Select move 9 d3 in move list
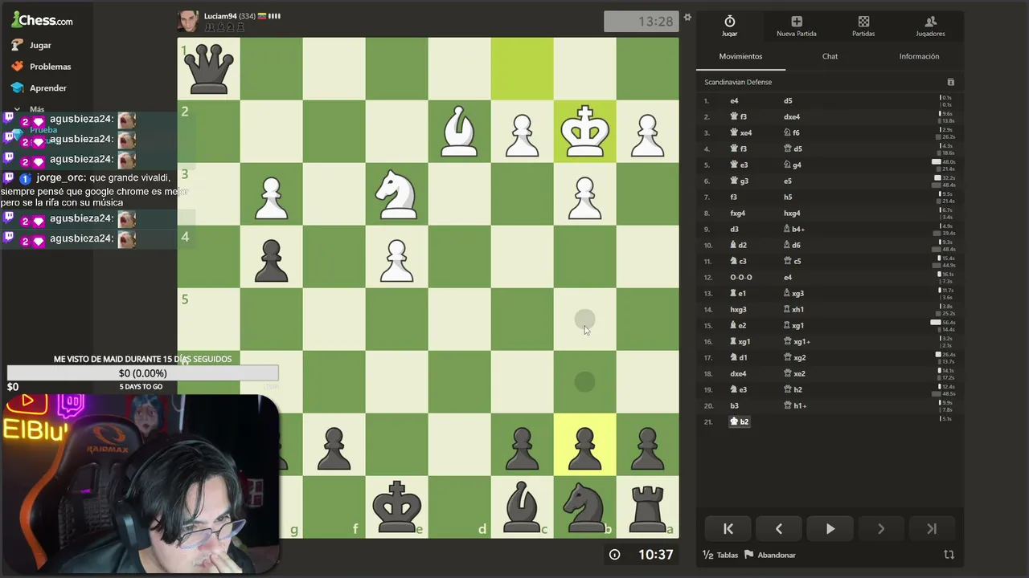Screen dimensions: 1029x578 [x=734, y=229]
